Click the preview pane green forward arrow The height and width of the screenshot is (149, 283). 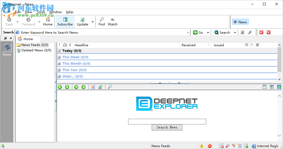(67, 87)
